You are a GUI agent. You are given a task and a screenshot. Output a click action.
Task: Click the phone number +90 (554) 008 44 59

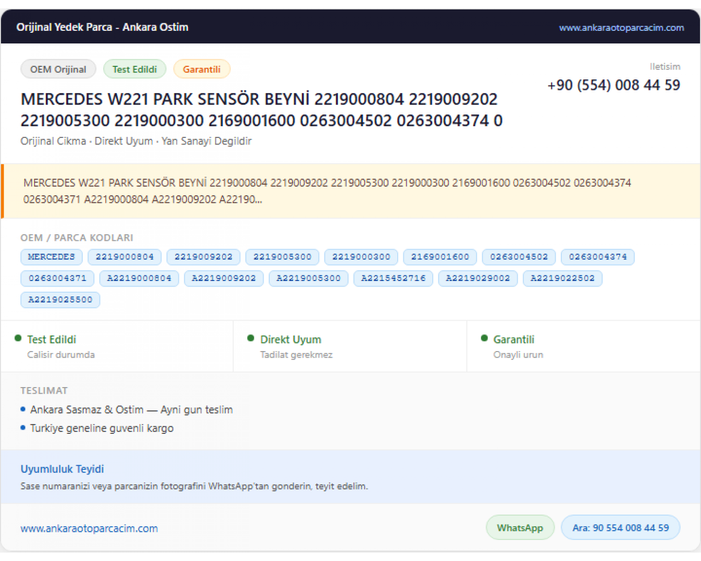click(614, 85)
